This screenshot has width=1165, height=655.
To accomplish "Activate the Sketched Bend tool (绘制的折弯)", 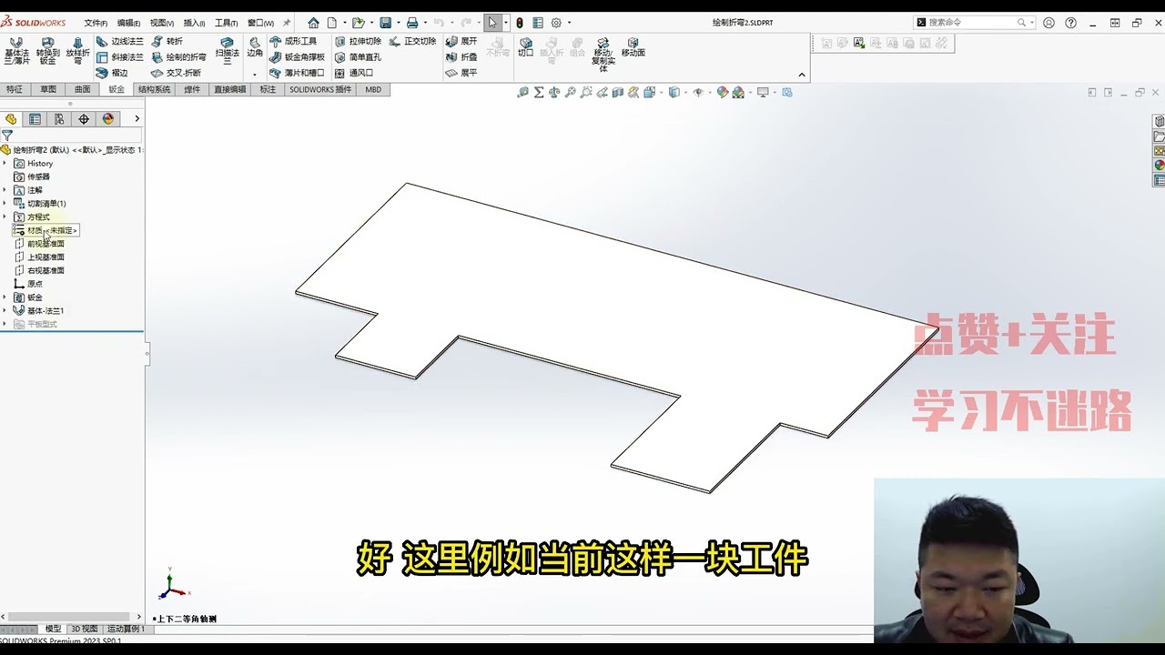I will click(x=178, y=57).
